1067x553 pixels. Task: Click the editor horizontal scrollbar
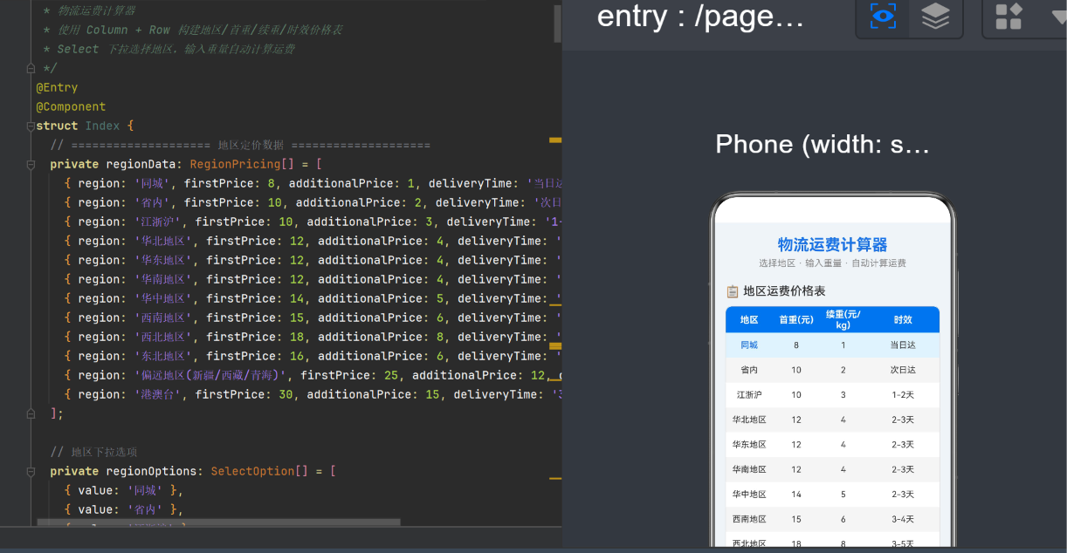click(x=219, y=522)
